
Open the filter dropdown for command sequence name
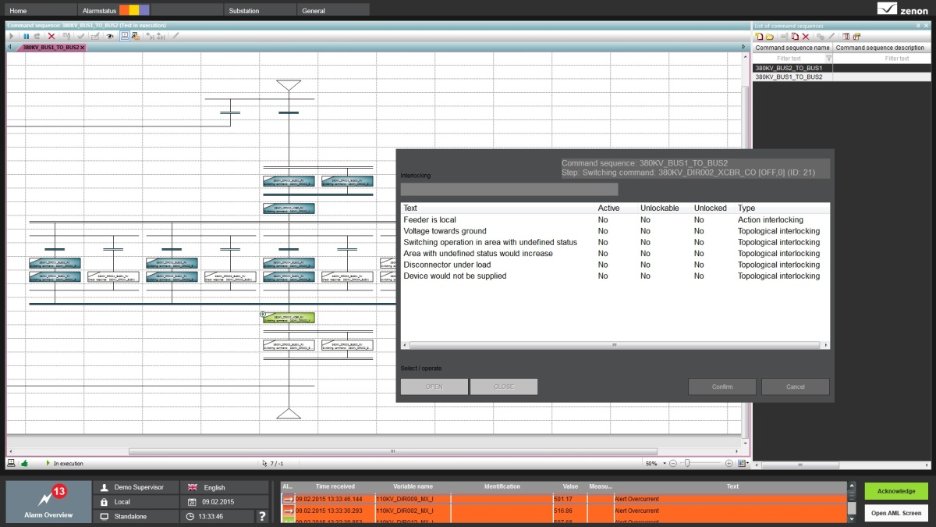coord(828,59)
